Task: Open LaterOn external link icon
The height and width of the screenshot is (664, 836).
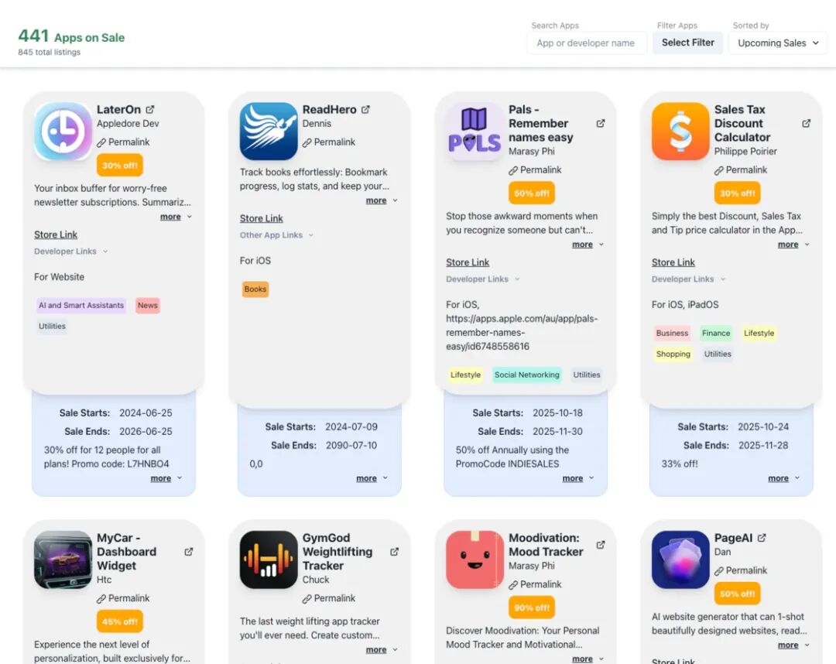Action: [150, 109]
